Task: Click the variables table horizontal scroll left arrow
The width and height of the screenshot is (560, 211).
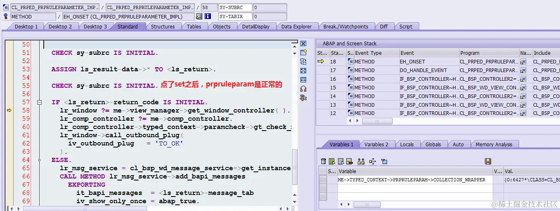Action: (x=342, y=205)
